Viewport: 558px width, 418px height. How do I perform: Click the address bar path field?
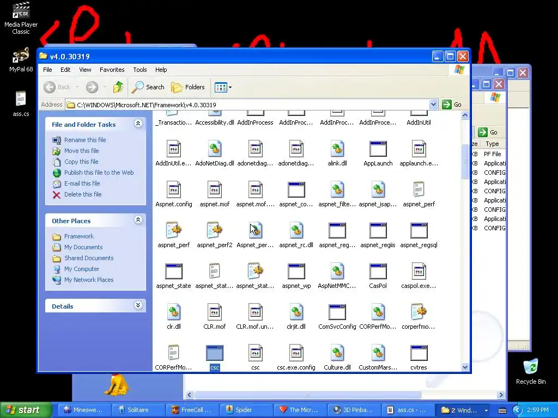(x=248, y=104)
